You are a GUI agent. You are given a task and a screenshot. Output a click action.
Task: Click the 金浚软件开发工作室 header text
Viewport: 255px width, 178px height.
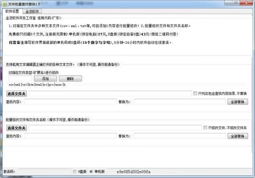click(x=21, y=18)
